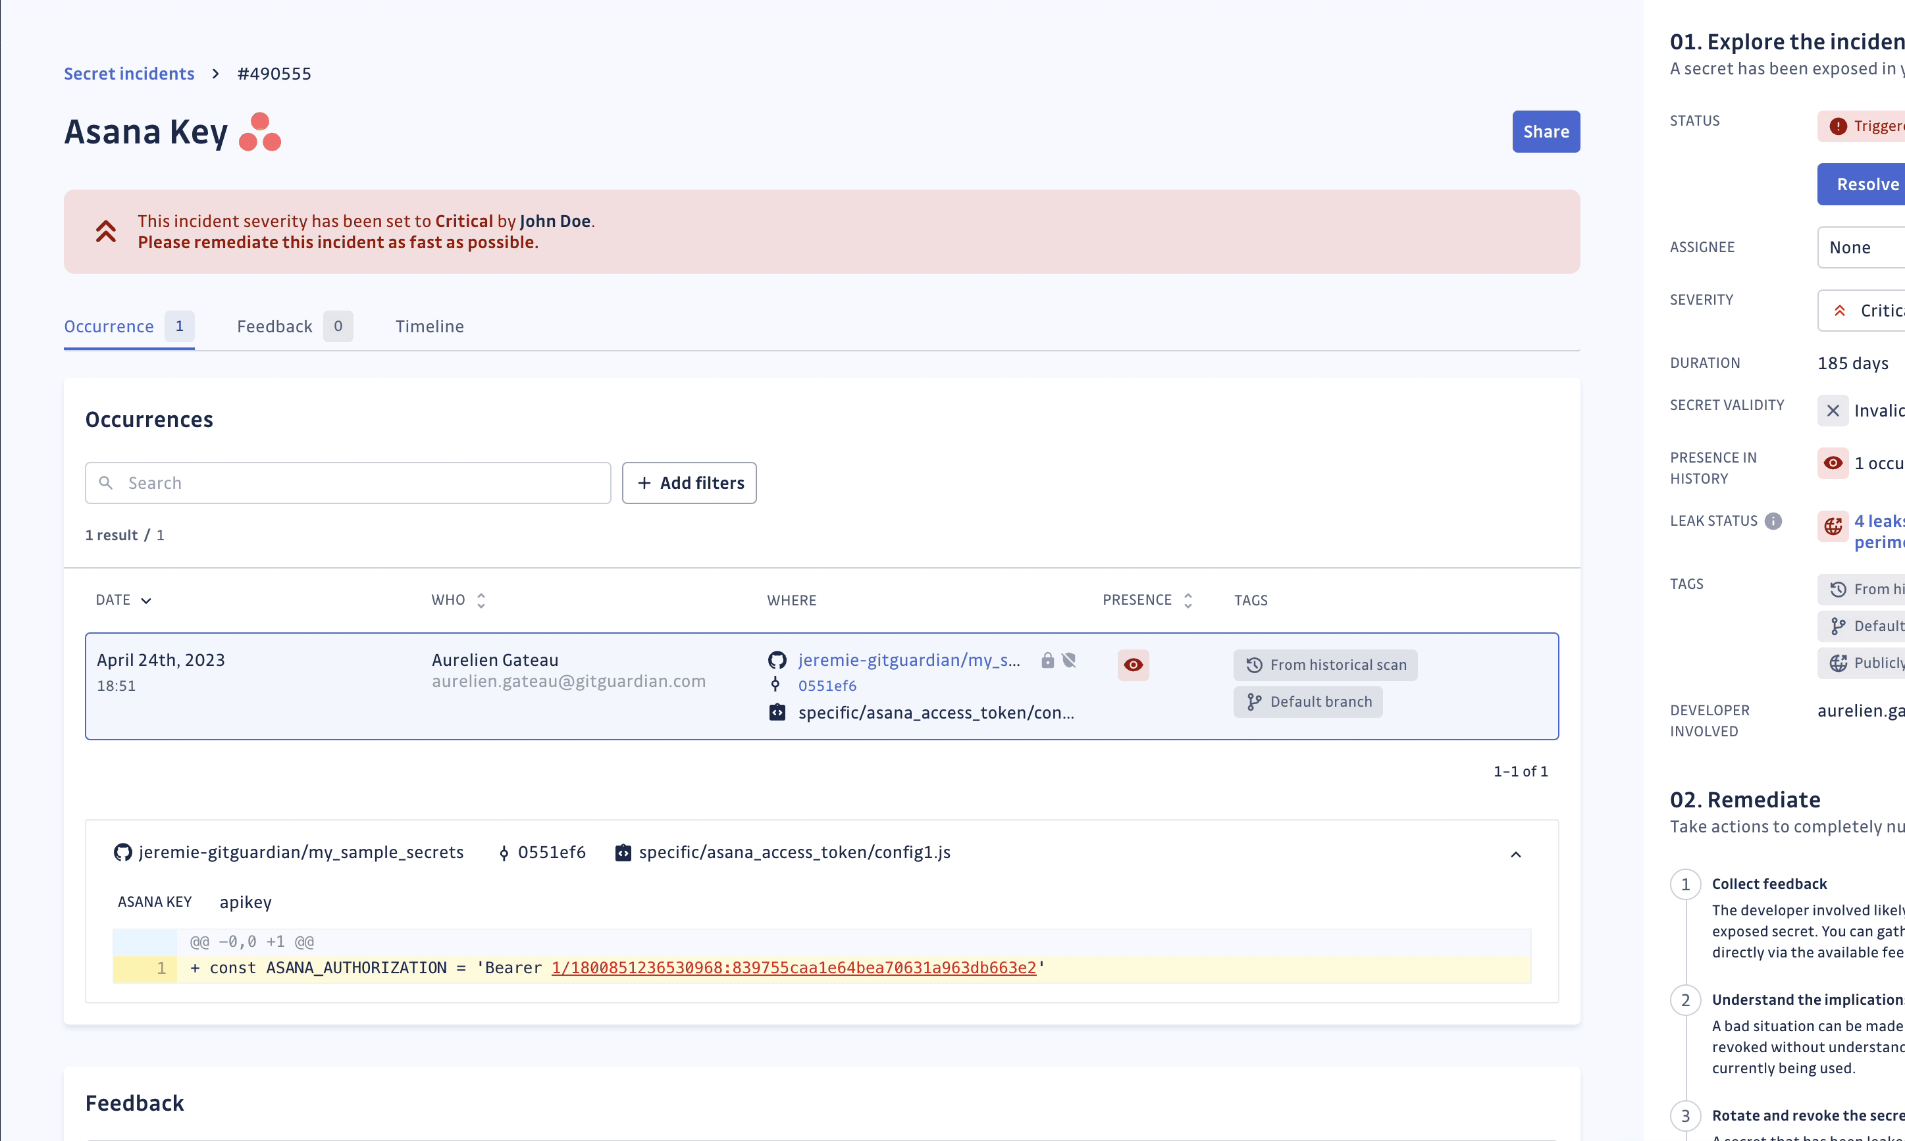The height and width of the screenshot is (1141, 1905).
Task: Click the lock icon next to repository name
Action: tap(1046, 660)
